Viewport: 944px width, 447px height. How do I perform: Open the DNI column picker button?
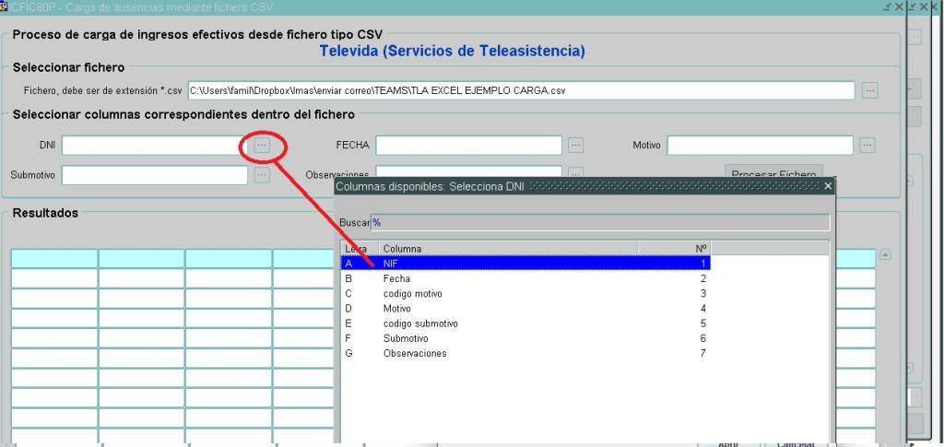(x=262, y=146)
